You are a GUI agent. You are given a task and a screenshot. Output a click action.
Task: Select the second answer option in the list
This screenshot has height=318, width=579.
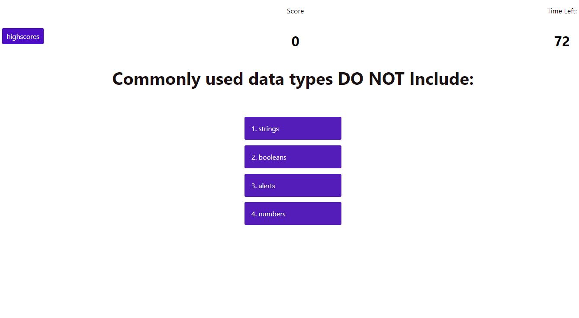point(293,157)
